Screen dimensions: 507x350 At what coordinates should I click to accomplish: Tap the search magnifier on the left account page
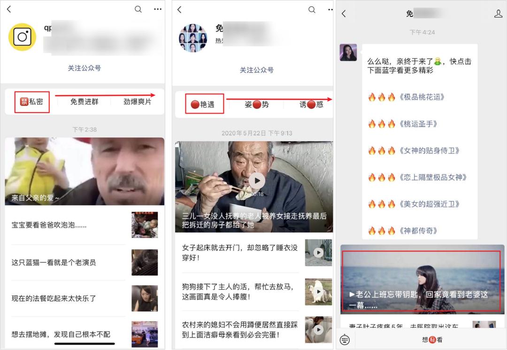tap(138, 9)
